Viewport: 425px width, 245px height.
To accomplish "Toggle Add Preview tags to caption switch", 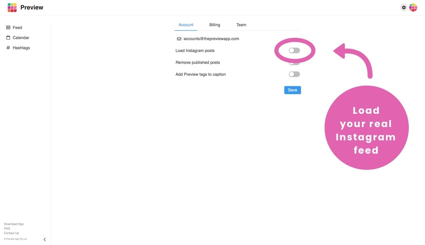I will tap(294, 74).
